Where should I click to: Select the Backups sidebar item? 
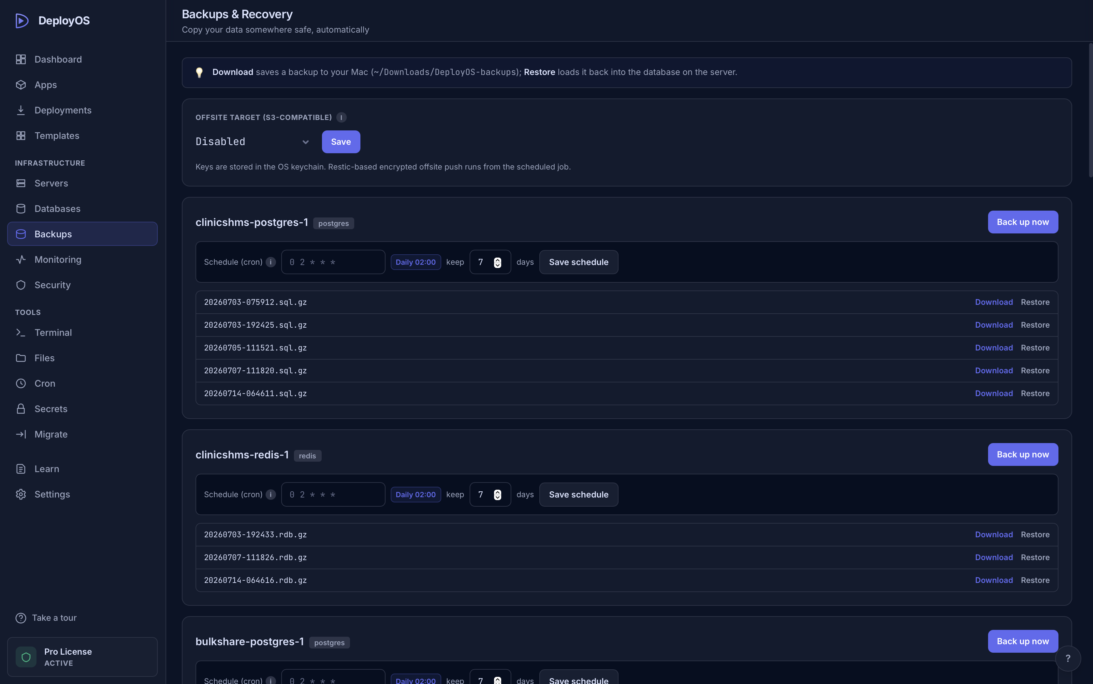(82, 234)
